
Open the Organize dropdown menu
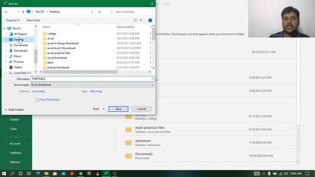[13, 20]
